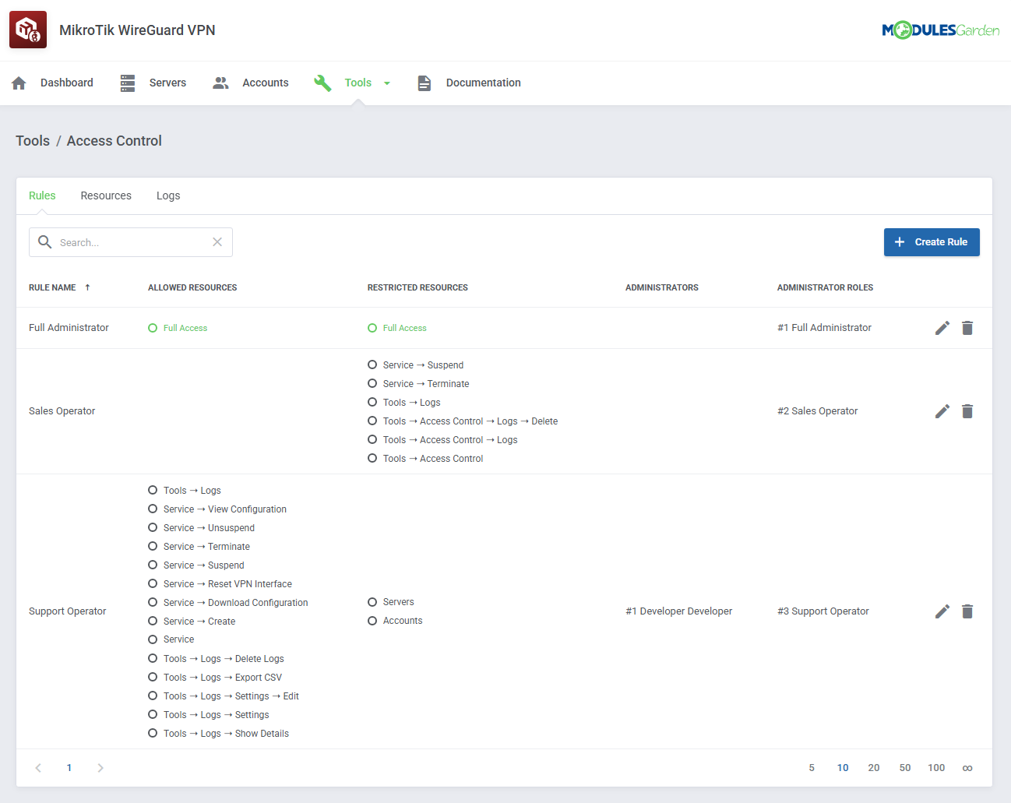Click the '#3 Support Operator' role
The image size is (1011, 803).
coord(823,611)
